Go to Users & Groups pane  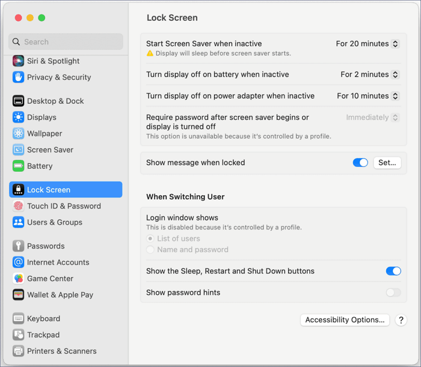[x=56, y=223]
